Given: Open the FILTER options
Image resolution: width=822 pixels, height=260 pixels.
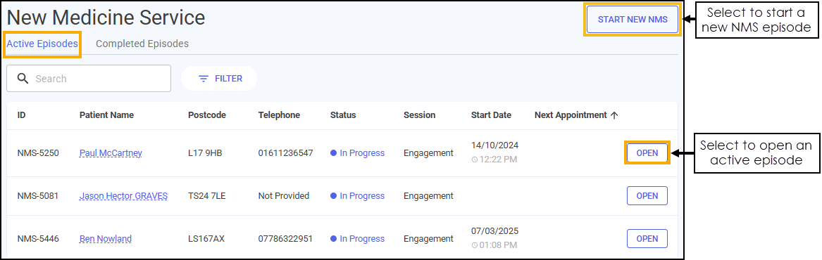Looking at the screenshot, I should (x=219, y=79).
